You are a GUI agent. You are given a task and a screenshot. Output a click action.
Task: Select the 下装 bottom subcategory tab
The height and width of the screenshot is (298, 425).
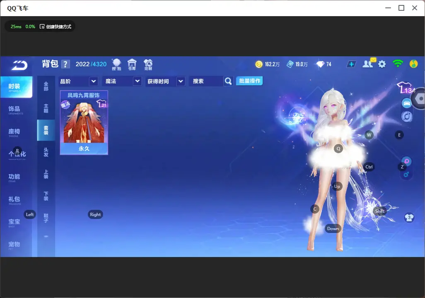pos(46,196)
